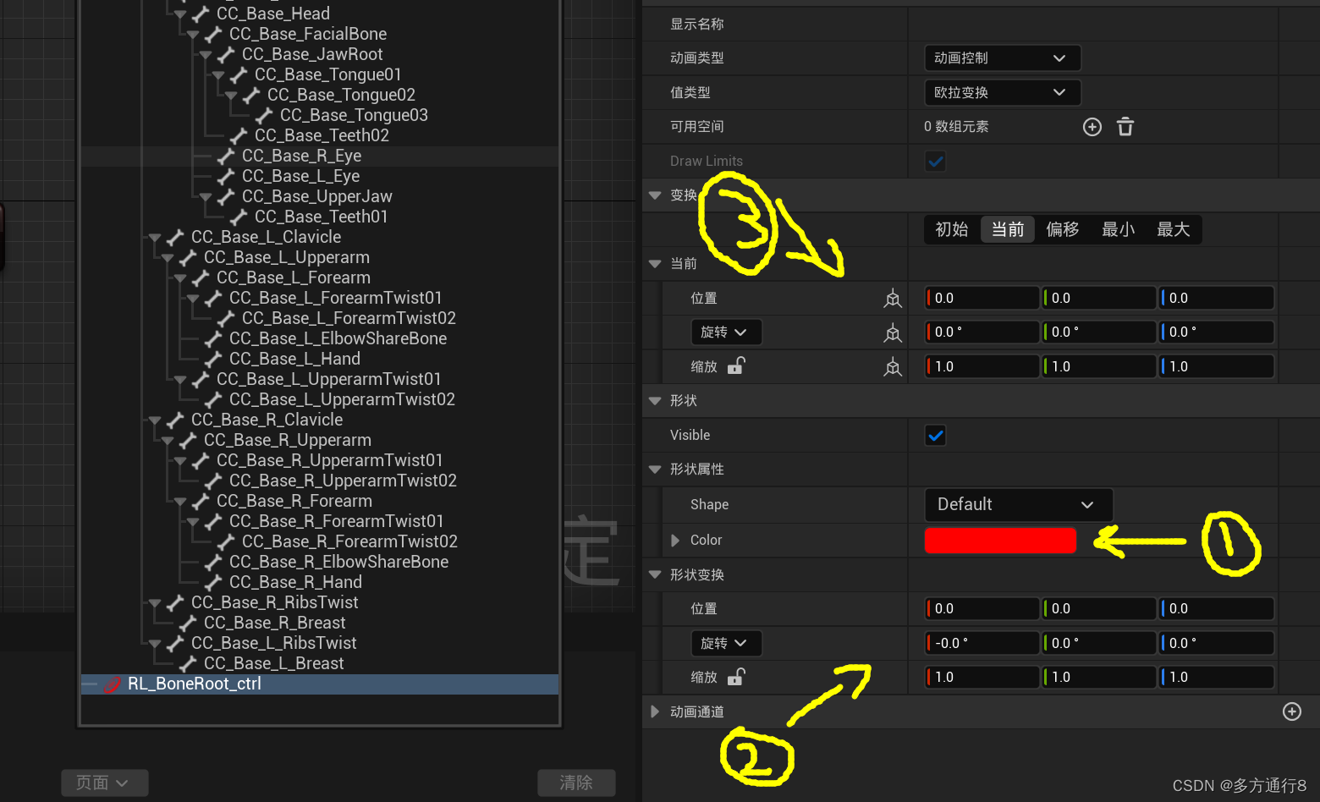
Task: Click 当前 缩放 Z value field
Action: (1217, 366)
